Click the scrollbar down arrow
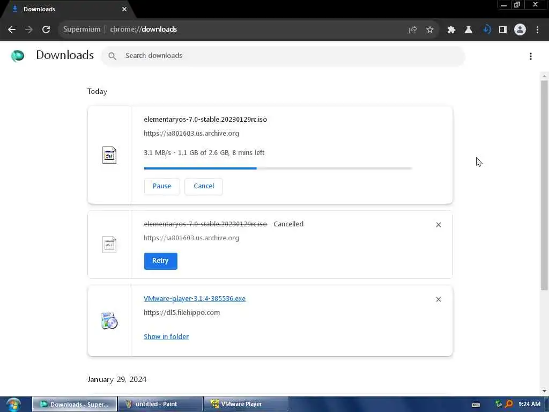This screenshot has width=549, height=412. pyautogui.click(x=544, y=391)
